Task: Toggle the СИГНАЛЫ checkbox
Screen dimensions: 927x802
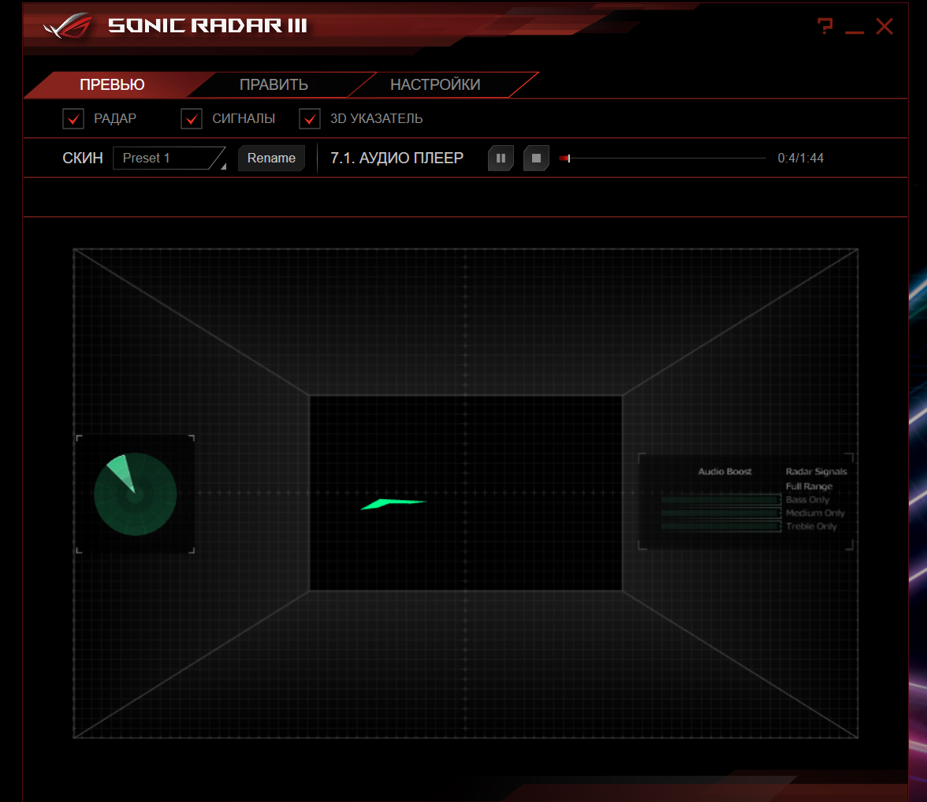Action: pos(192,119)
